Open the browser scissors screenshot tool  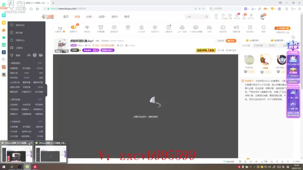[x=253, y=9]
